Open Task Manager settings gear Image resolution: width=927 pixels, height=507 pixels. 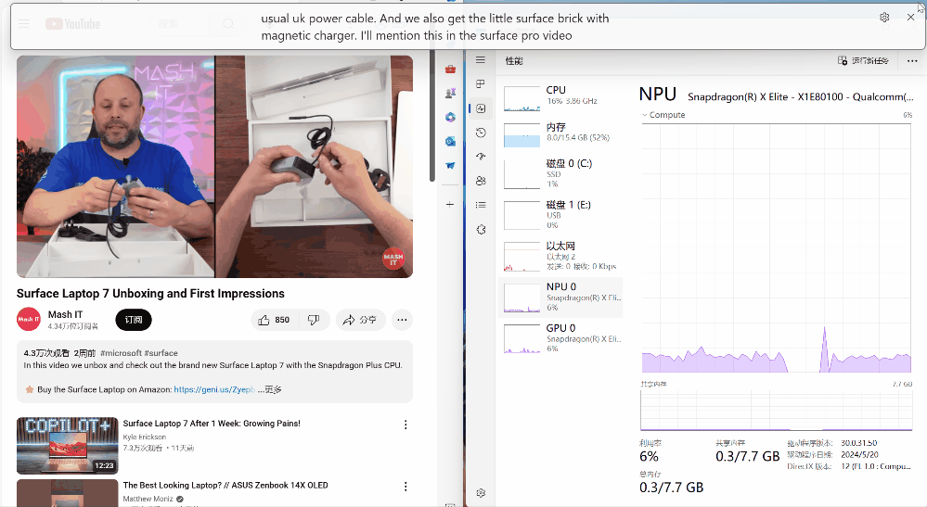(x=481, y=493)
